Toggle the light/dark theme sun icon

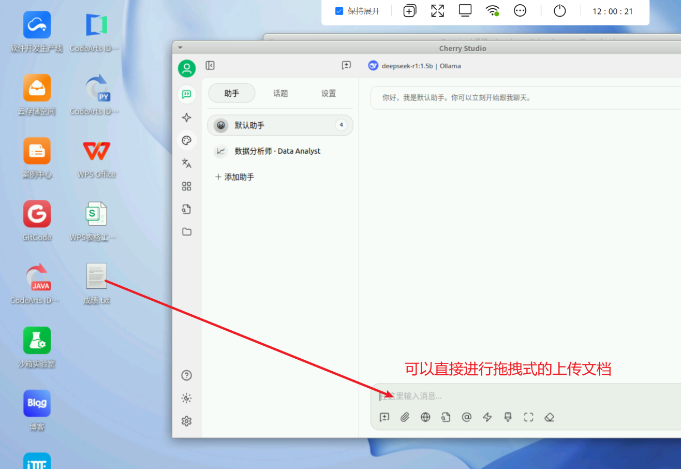point(187,398)
